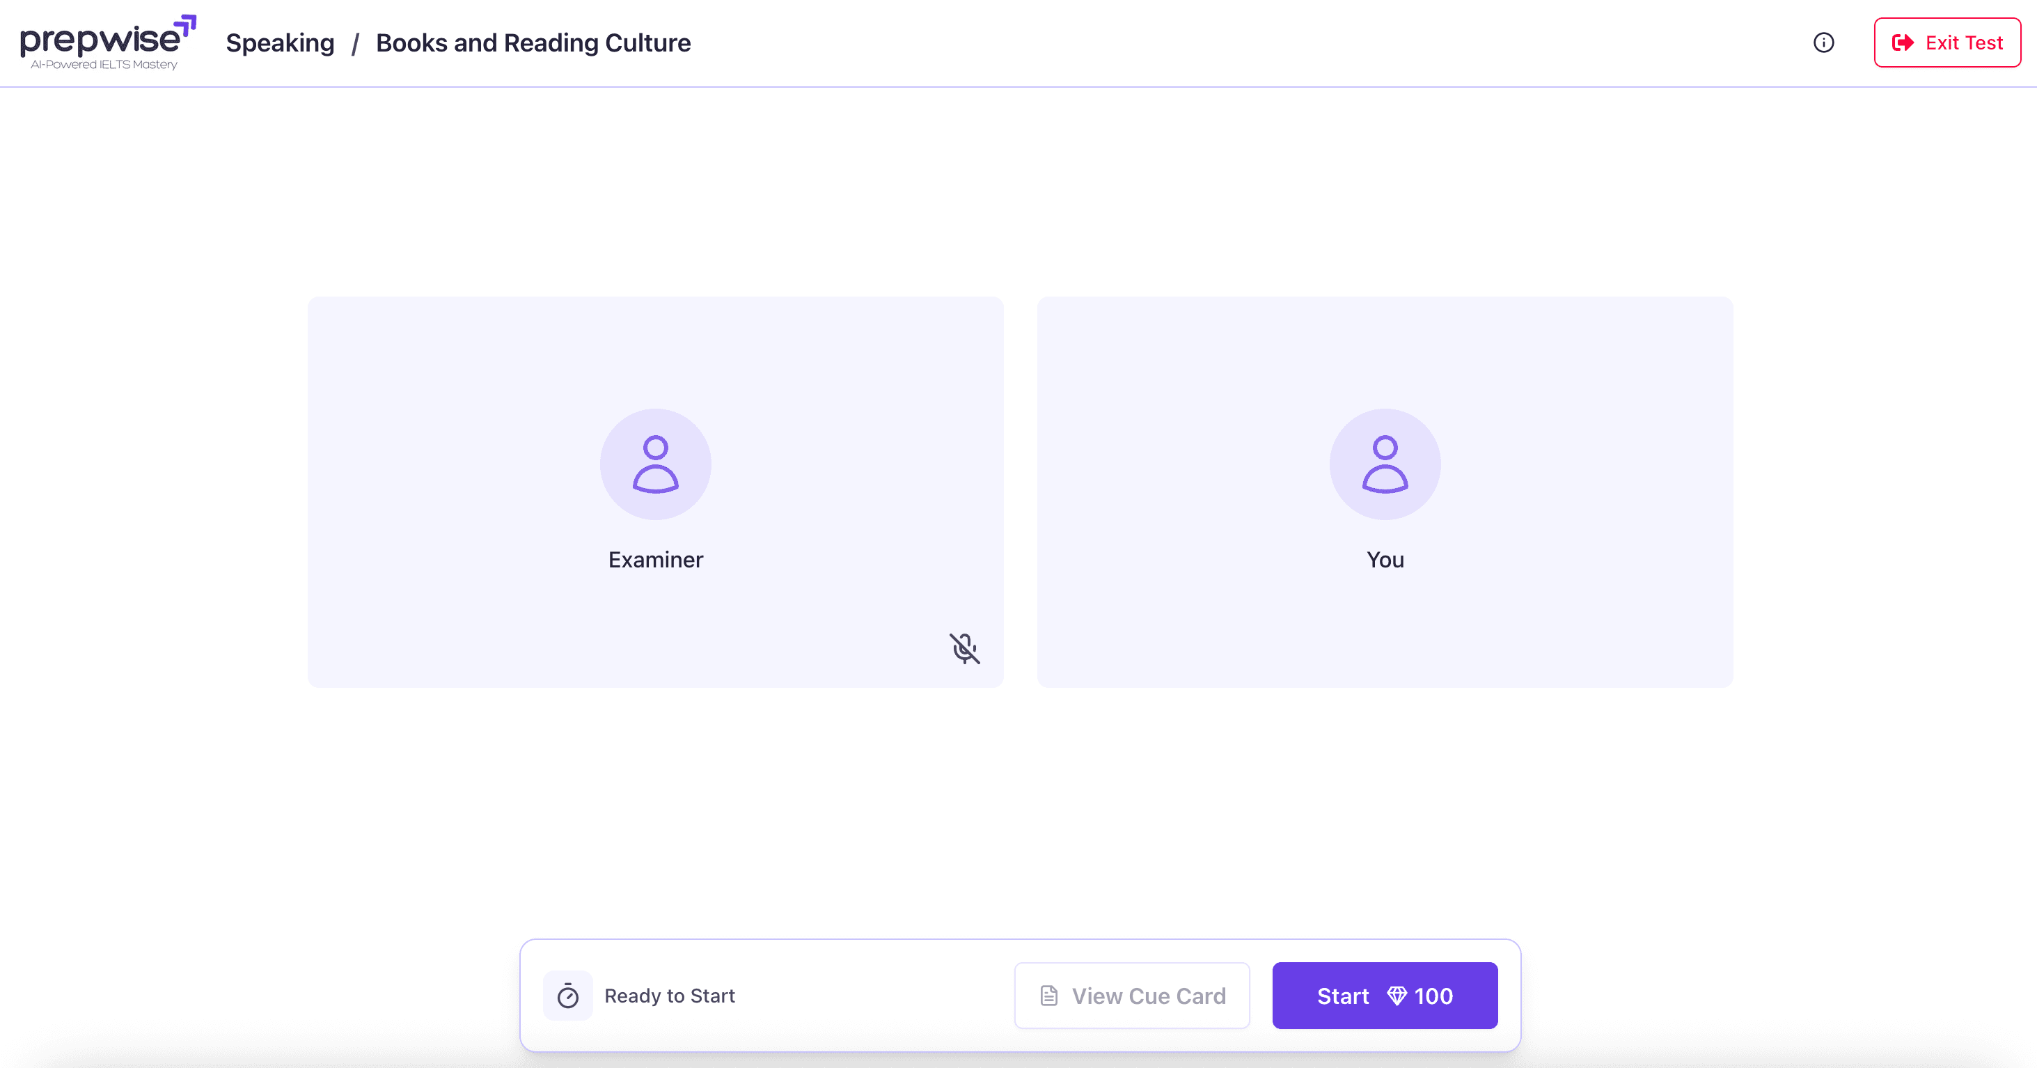Select the Books and Reading Culture title
The image size is (2037, 1068).
click(534, 42)
